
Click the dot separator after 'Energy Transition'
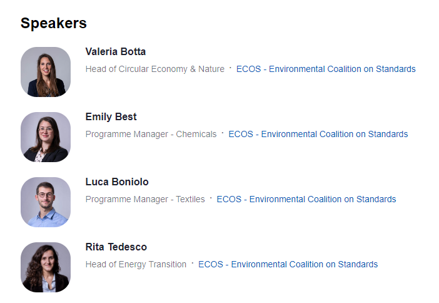(193, 263)
